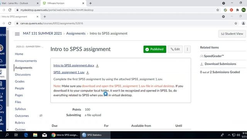Screen dimensions: 247x139
Task: Select Assignments in course navigation
Action: pyautogui.click(x=24, y=68)
